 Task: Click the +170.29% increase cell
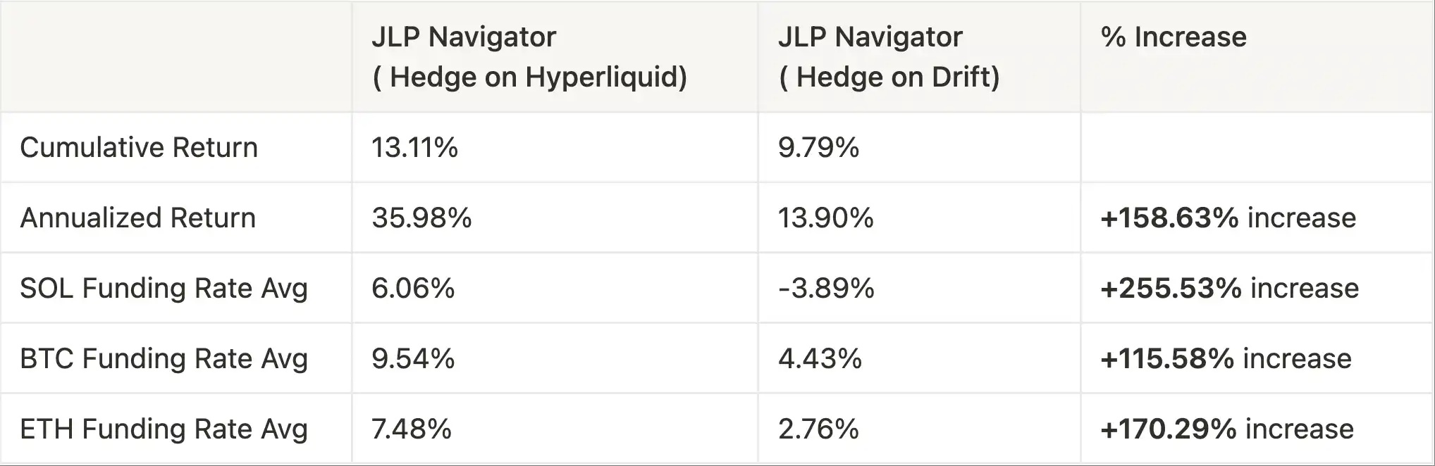point(1226,429)
